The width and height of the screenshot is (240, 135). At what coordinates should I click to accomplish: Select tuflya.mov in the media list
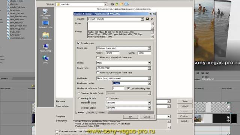point(14,35)
